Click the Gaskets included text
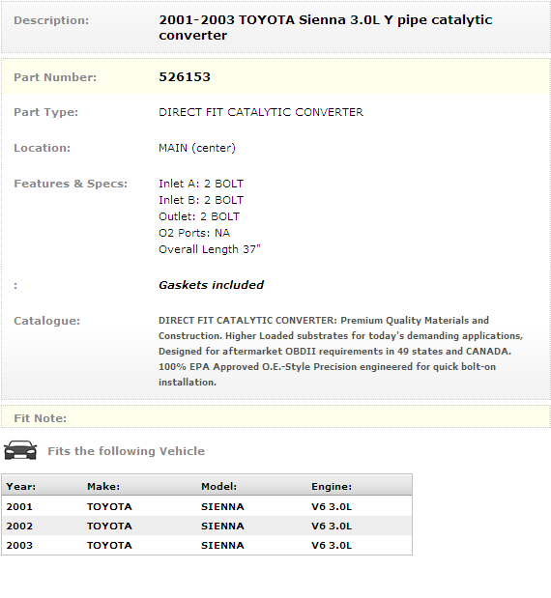This screenshot has width=551, height=598. [x=211, y=285]
